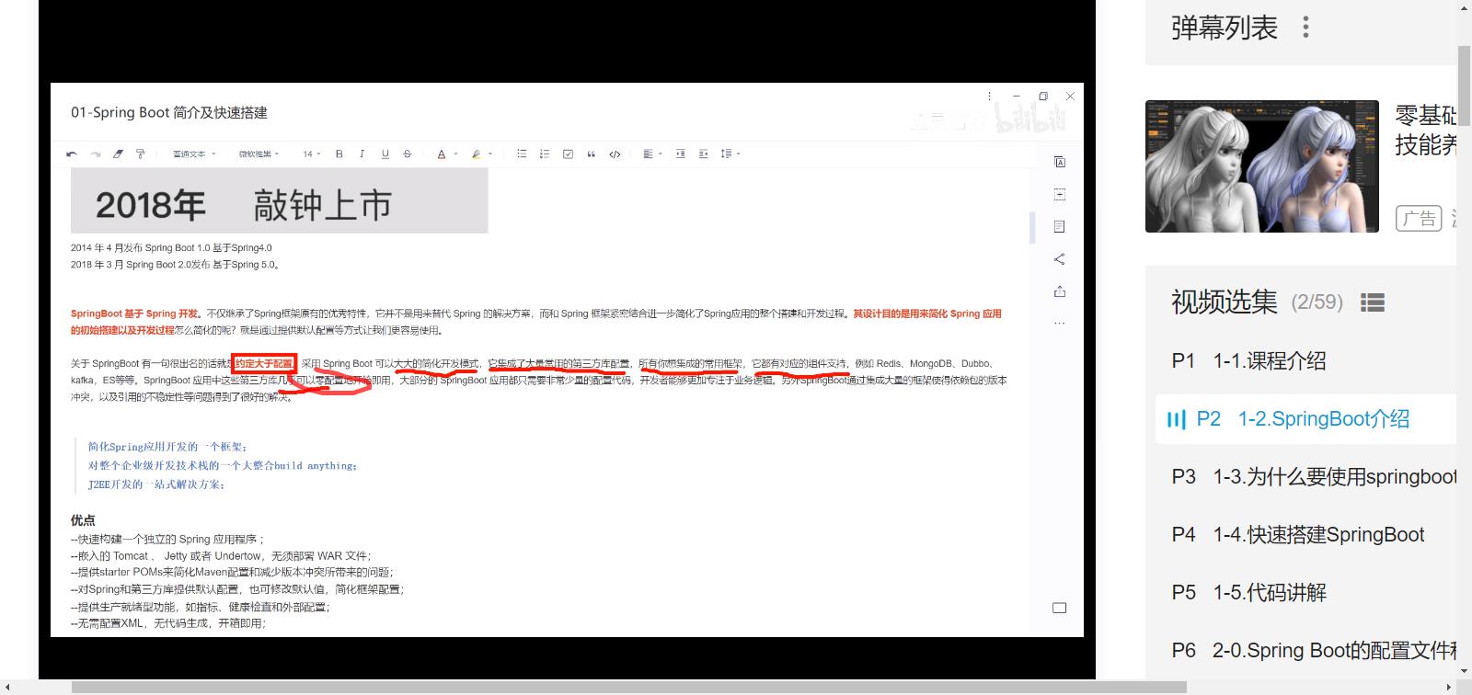Screen dimensions: 1472x695
Task: Open the font size 14 dropdown
Action: point(312,154)
